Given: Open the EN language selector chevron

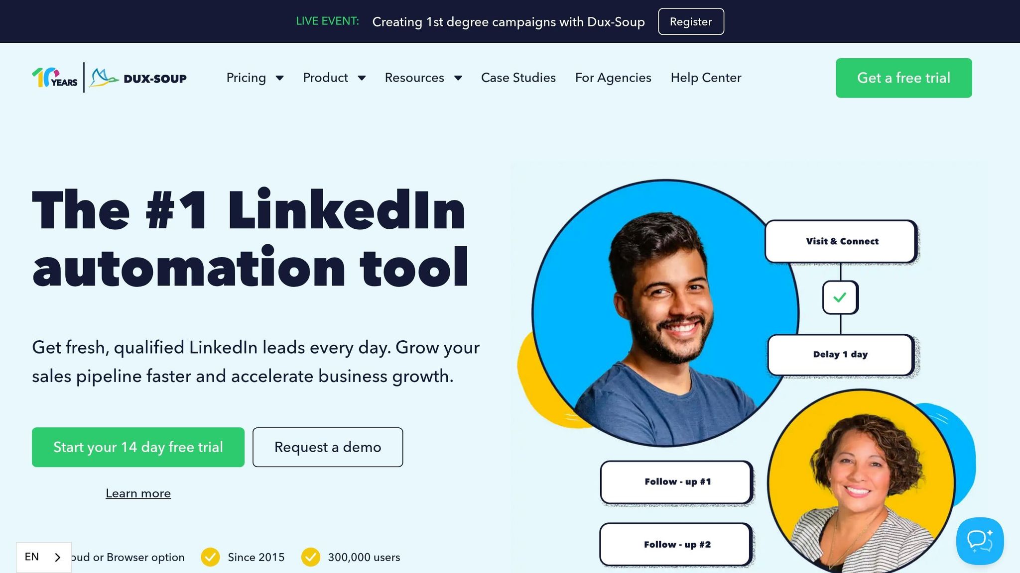Looking at the screenshot, I should 57,557.
